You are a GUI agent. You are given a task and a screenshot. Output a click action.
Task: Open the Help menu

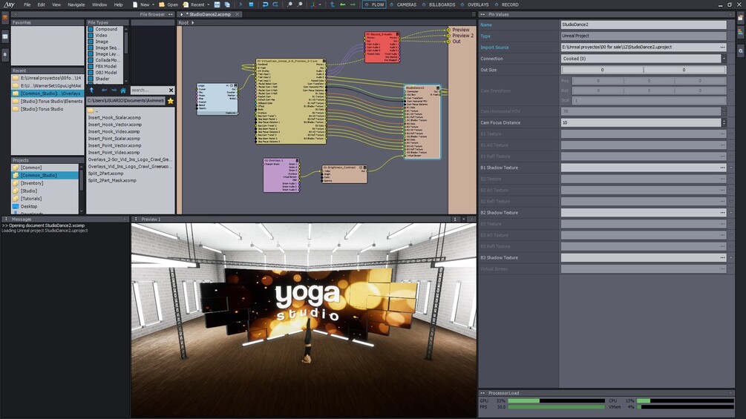[118, 4]
